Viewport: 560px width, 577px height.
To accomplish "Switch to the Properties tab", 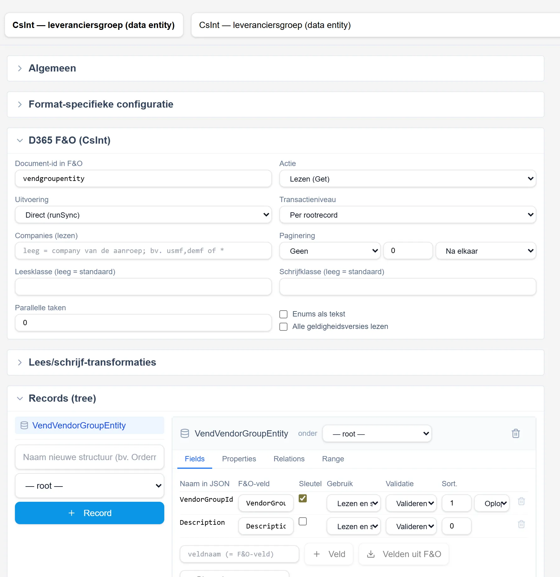I will pyautogui.click(x=239, y=459).
